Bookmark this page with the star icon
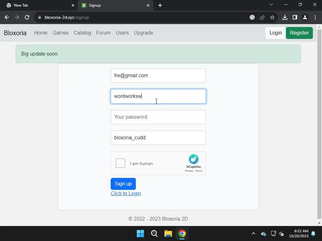This screenshot has width=322, height=241. 272,18
